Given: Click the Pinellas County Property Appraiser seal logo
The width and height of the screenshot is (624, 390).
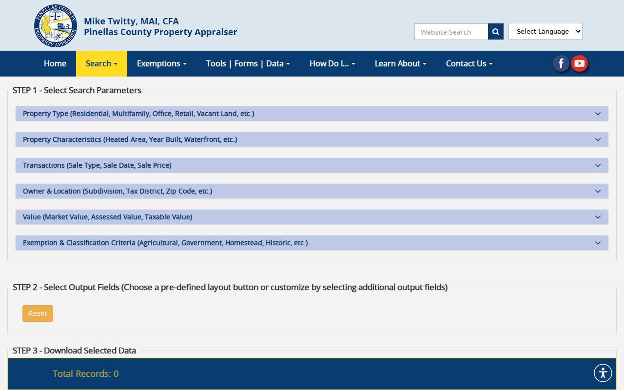Looking at the screenshot, I should 56,26.
